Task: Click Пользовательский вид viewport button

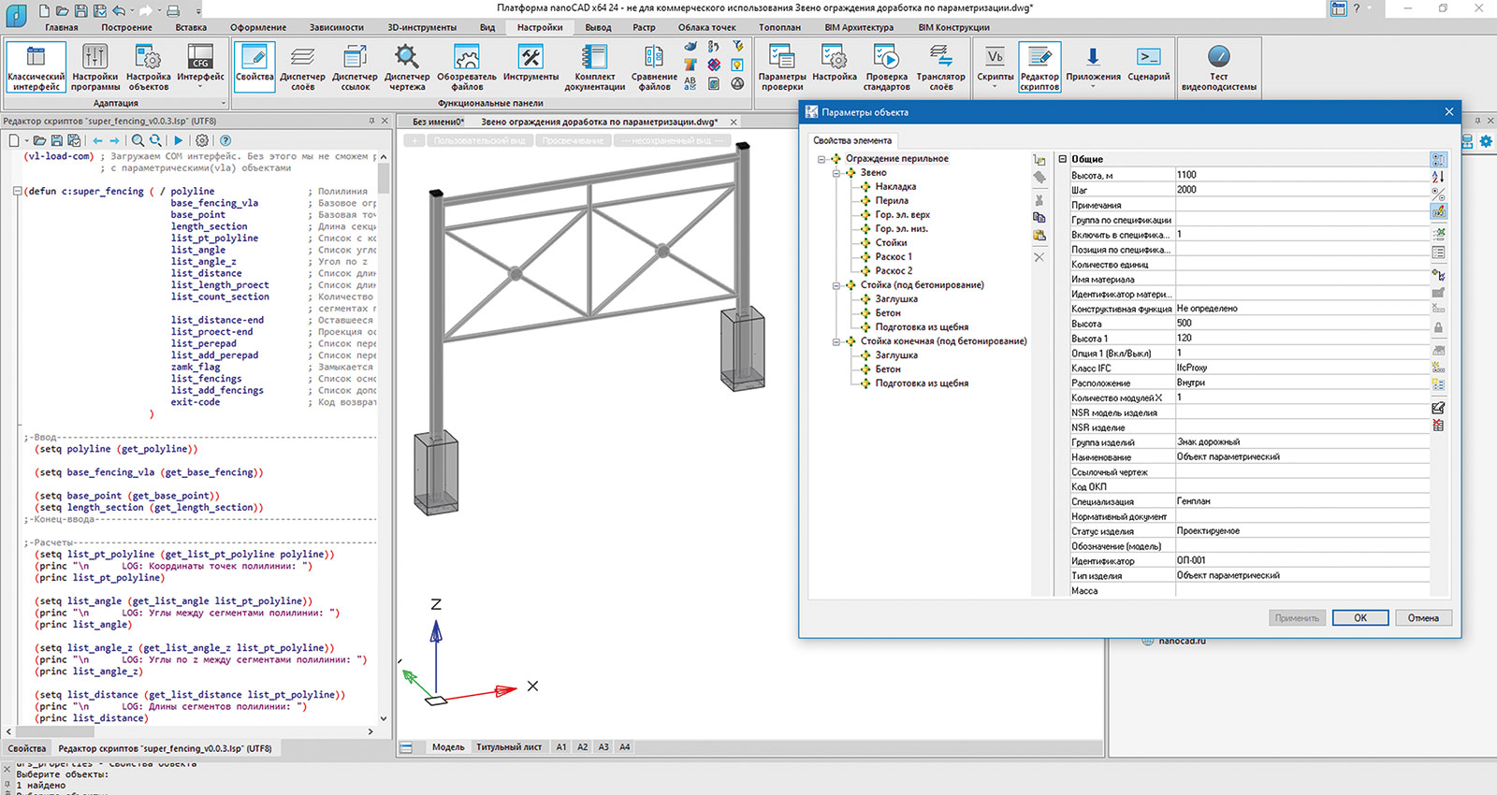Action: tap(480, 140)
